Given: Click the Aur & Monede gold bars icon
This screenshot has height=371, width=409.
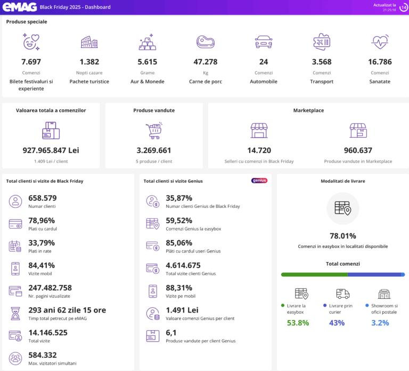Looking at the screenshot, I should click(147, 42).
